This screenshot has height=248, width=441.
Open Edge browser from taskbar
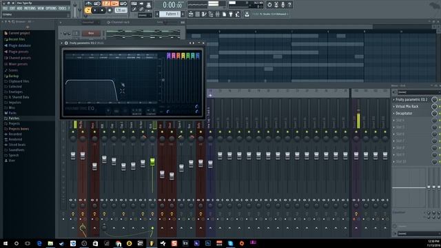[x=39, y=243]
